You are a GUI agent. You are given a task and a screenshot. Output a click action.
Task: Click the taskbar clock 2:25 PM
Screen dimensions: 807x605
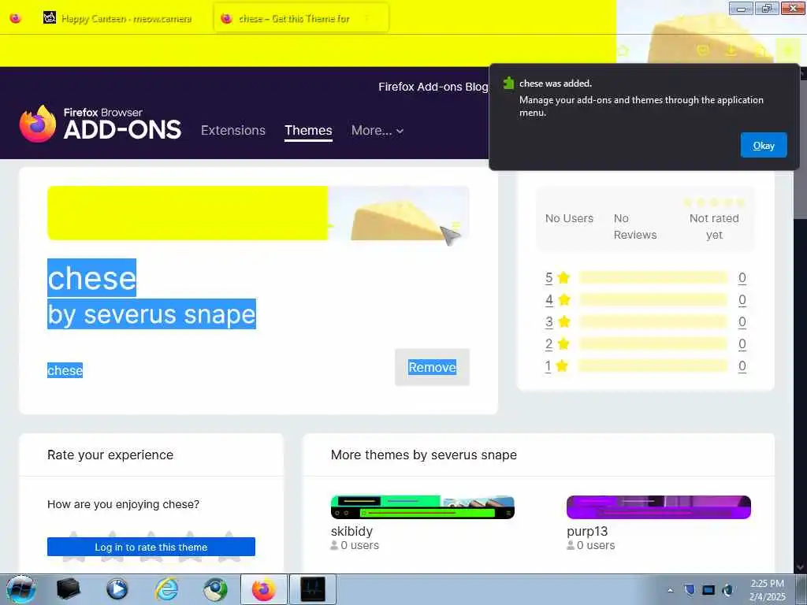tap(768, 584)
